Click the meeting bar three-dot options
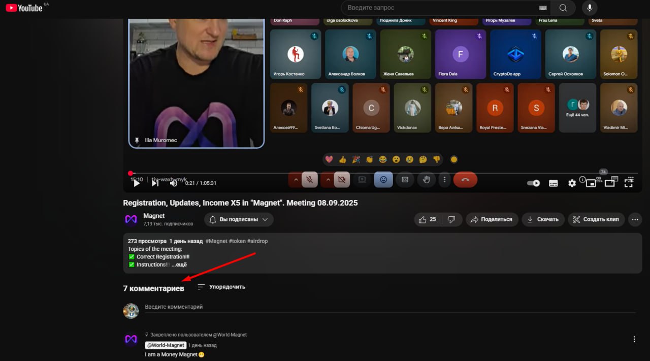Viewport: 650px width, 361px height. tap(445, 179)
